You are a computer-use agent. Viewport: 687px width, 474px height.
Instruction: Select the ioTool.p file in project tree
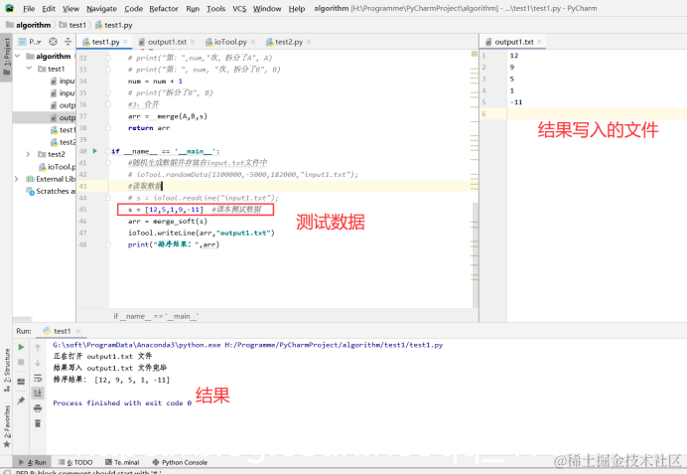[57, 167]
